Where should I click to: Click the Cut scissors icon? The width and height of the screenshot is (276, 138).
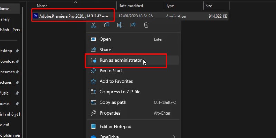pyautogui.click(x=93, y=25)
